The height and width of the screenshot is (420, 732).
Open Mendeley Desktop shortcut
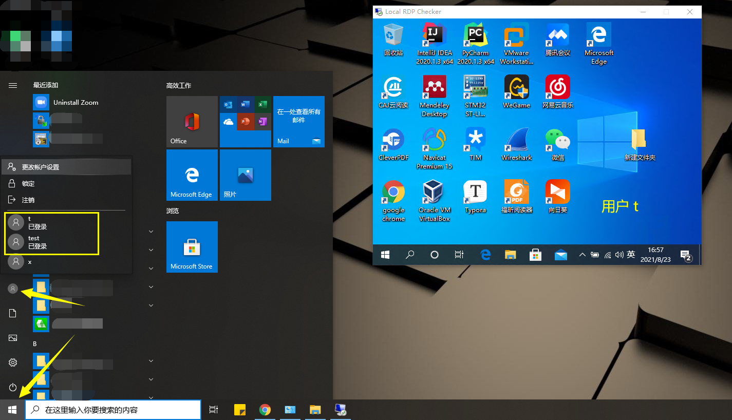tap(435, 97)
